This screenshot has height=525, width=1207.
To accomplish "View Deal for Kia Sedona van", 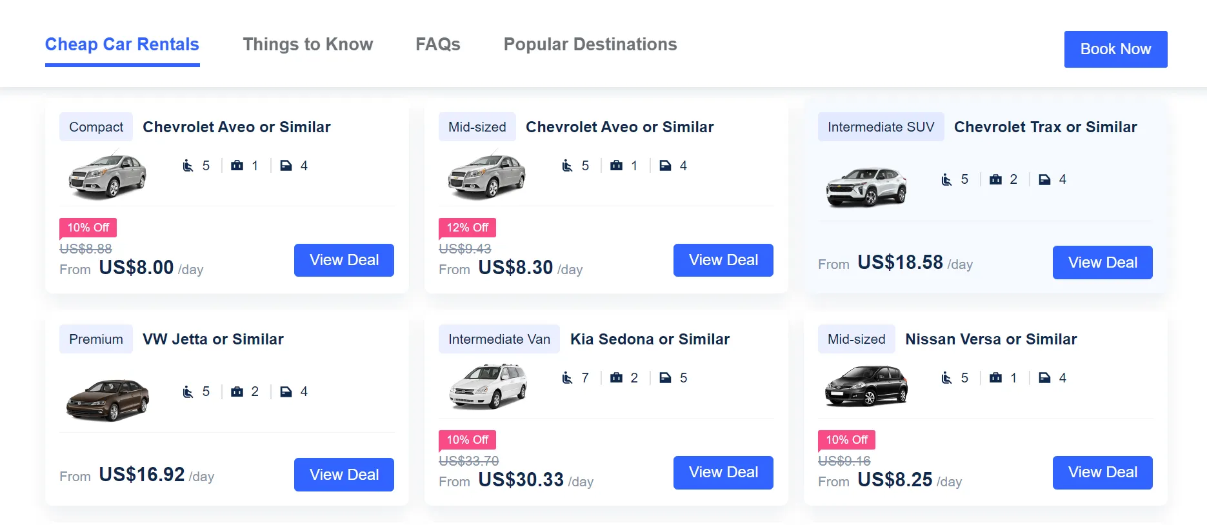I will click(723, 472).
